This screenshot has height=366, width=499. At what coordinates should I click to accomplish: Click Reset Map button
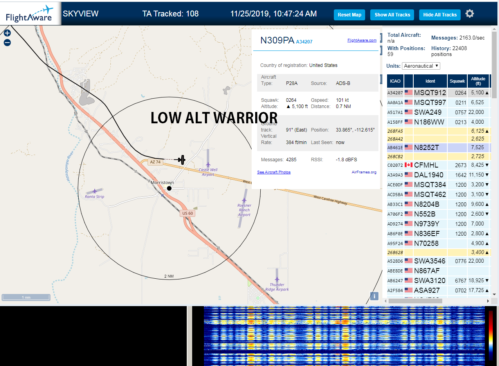pos(349,15)
